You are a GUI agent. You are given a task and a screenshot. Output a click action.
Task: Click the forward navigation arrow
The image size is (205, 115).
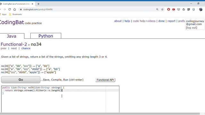pos(4,9)
